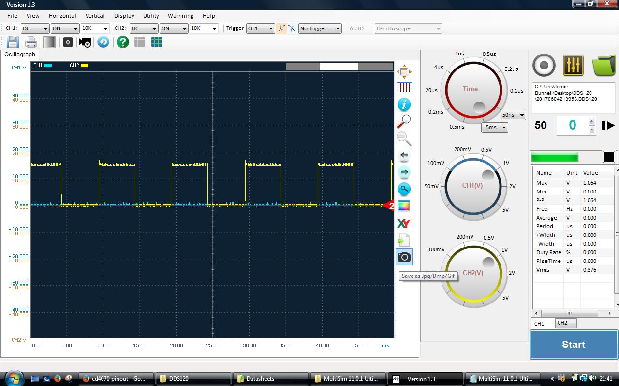Open CH2 probe 10X dropdown
The image size is (619, 386).
click(x=204, y=28)
